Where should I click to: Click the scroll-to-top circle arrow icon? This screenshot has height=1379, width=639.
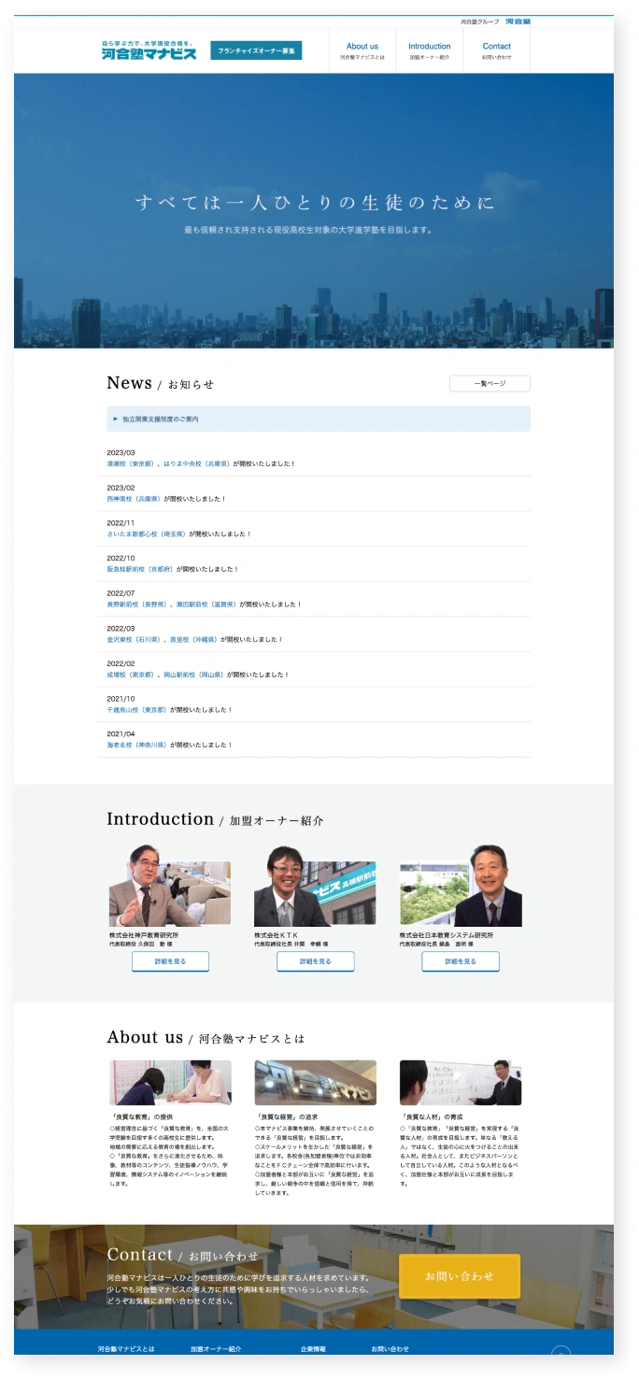pyautogui.click(x=561, y=1353)
